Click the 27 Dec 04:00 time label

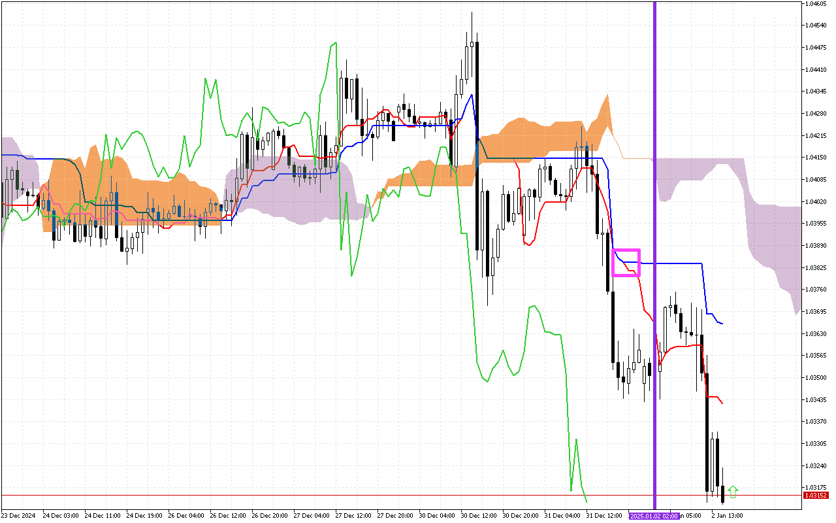(312, 516)
